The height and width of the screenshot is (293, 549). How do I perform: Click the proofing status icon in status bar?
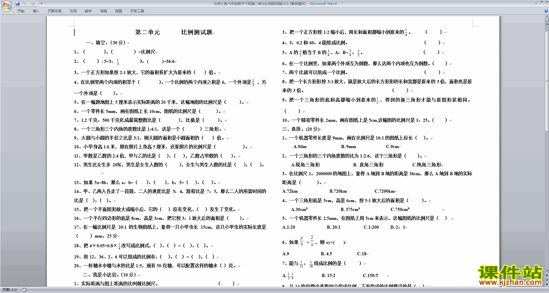pos(24,290)
